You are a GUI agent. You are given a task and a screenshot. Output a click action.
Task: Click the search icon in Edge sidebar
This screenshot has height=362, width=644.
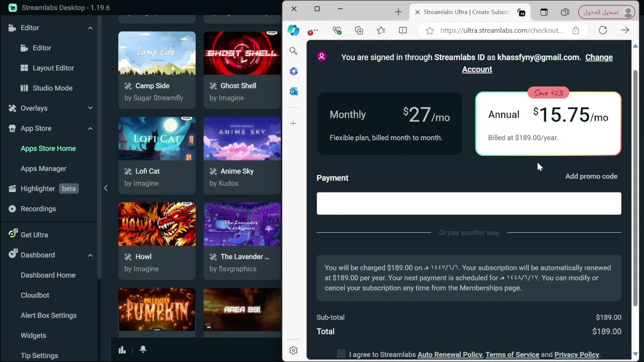click(x=293, y=51)
